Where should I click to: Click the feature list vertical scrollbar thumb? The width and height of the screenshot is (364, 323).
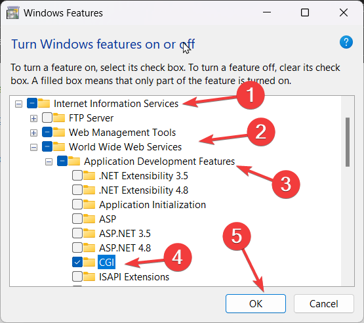tap(348, 142)
